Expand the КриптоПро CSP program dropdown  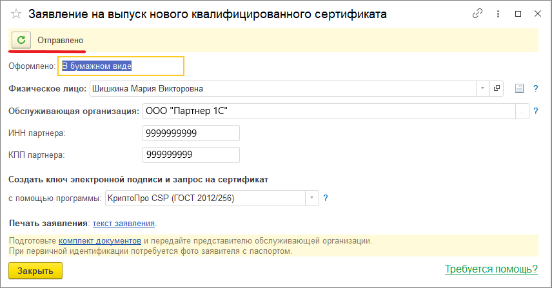(x=312, y=198)
